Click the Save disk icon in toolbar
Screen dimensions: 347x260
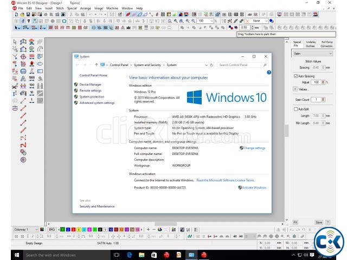tap(28, 15)
